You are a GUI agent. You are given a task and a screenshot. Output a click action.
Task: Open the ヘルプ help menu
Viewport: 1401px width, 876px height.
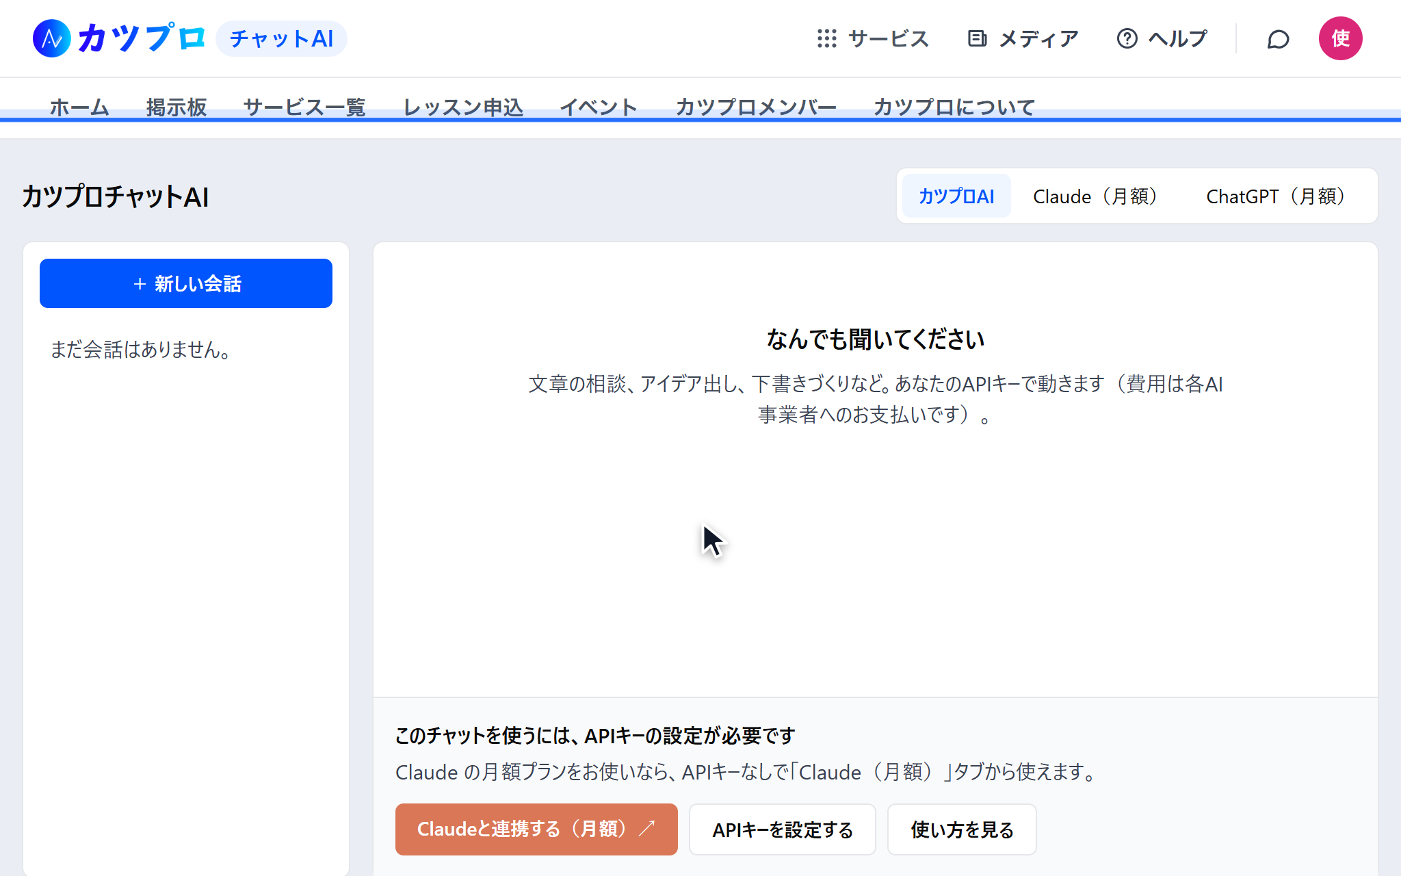pos(1162,38)
